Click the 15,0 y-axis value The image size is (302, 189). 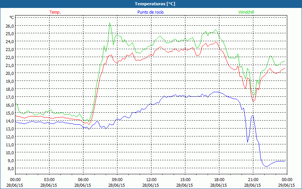coord(10,113)
